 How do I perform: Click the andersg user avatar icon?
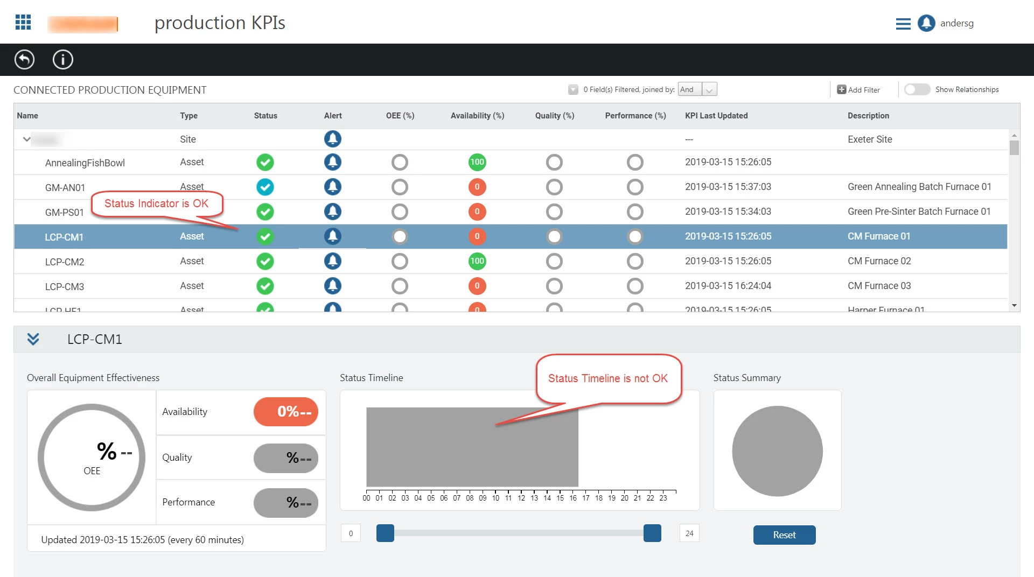point(926,23)
